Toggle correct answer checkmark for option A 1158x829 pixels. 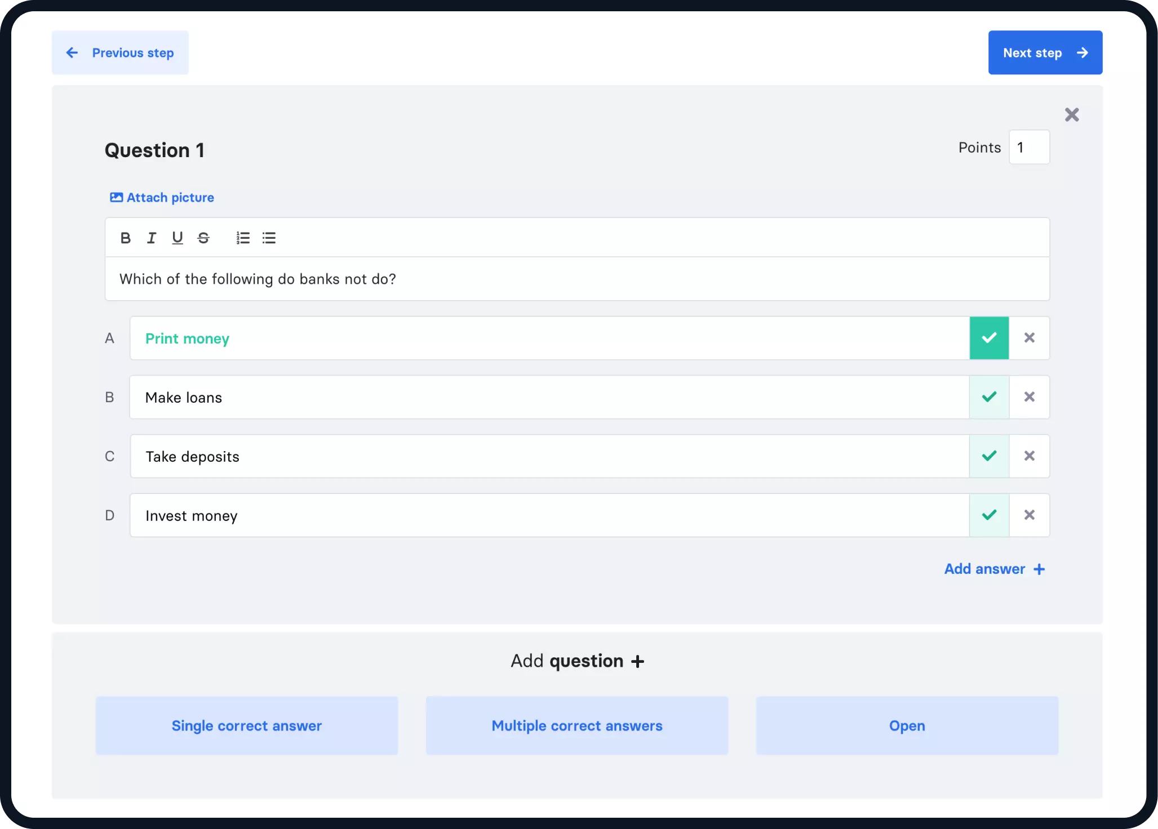[990, 338]
